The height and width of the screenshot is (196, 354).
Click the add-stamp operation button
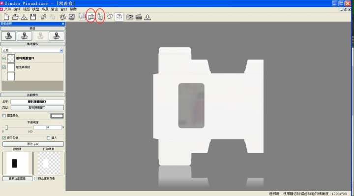[8, 36]
